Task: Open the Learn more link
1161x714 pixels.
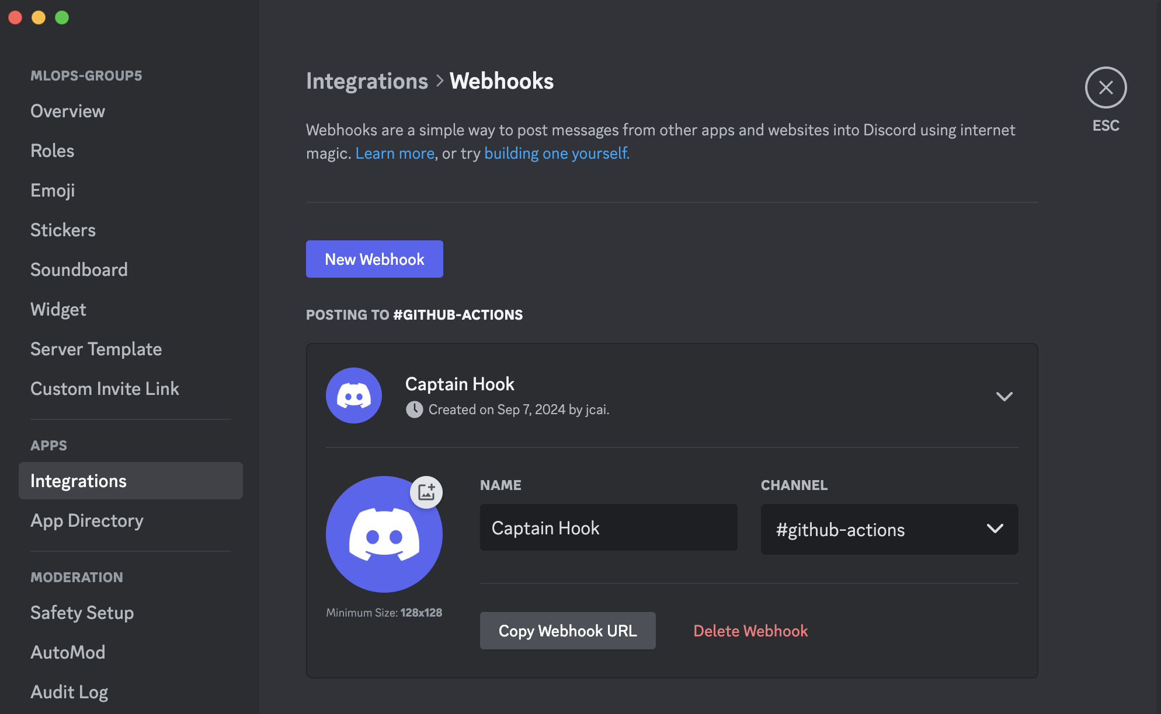Action: pos(395,153)
